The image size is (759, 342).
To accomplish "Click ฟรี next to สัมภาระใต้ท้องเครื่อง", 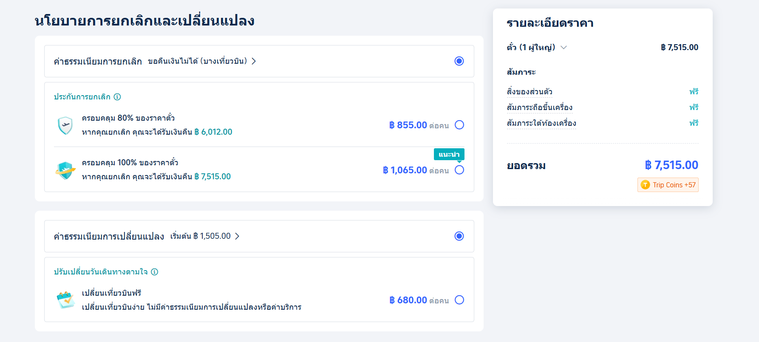I will point(694,123).
